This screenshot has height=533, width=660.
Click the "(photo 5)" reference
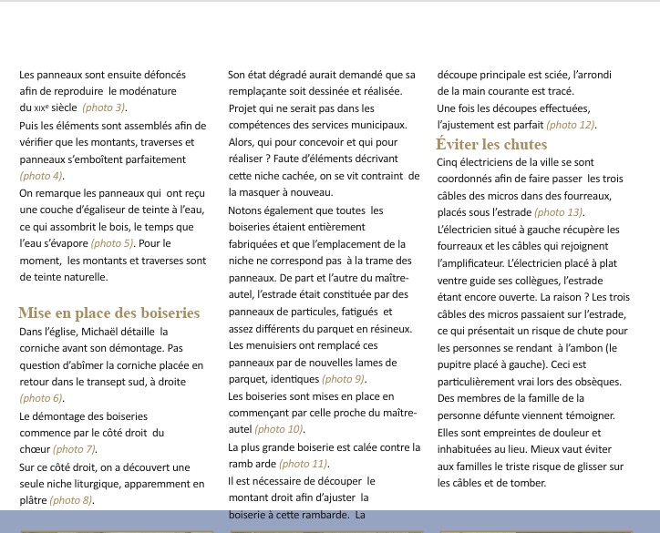coord(112,243)
